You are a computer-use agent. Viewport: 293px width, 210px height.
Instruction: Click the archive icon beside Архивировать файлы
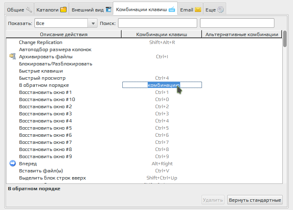[12, 57]
